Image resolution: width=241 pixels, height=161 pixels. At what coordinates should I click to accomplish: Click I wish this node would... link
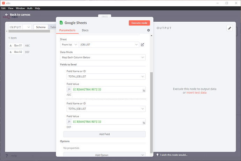click(x=174, y=155)
